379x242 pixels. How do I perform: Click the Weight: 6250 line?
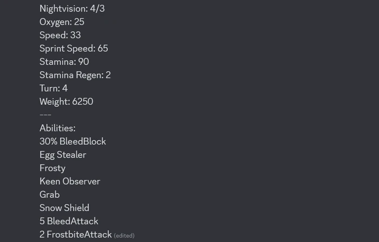[66, 102]
